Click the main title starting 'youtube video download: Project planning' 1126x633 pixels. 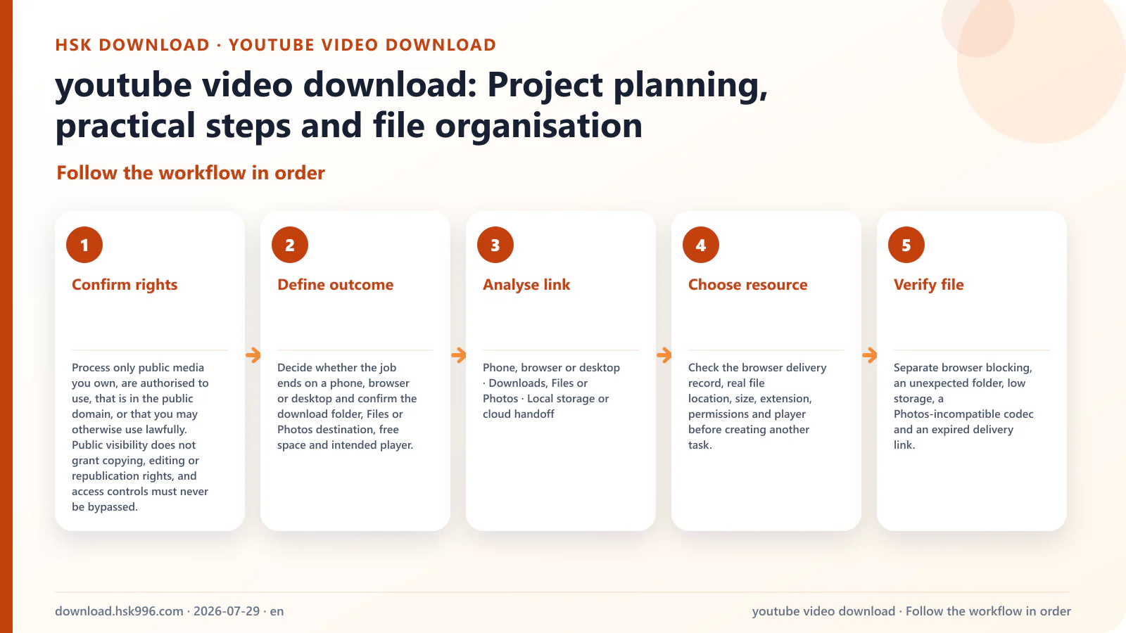coord(412,105)
